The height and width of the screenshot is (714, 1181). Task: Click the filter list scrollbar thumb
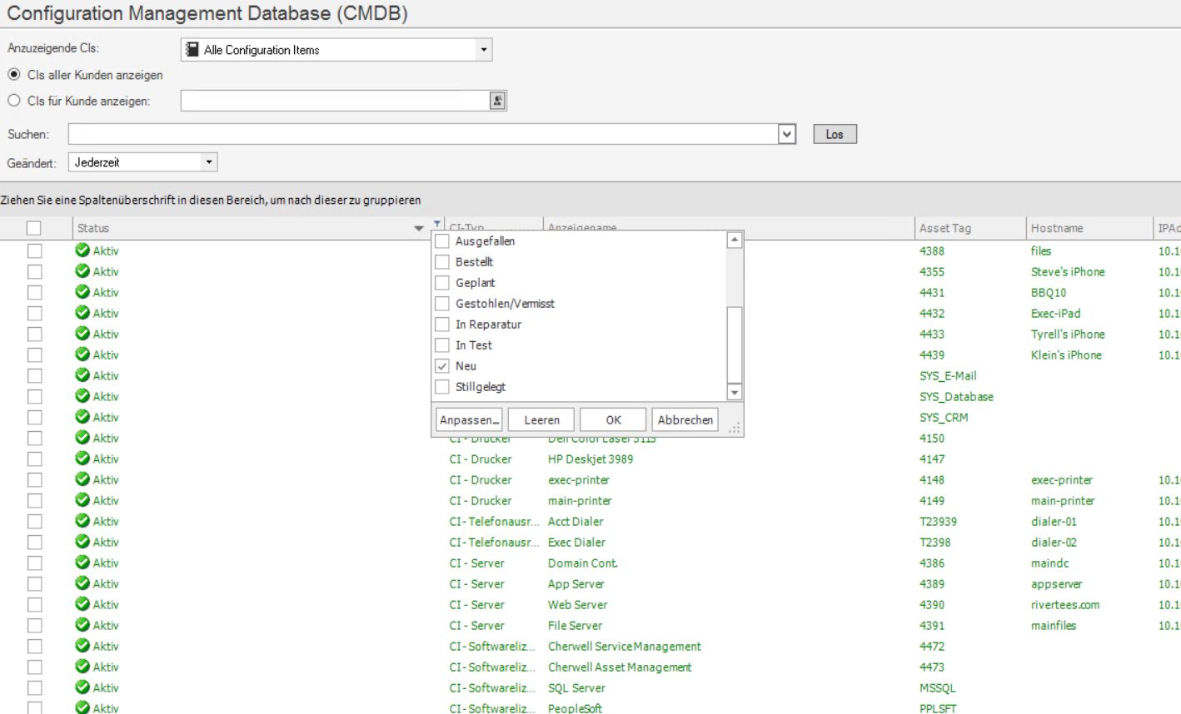point(734,343)
